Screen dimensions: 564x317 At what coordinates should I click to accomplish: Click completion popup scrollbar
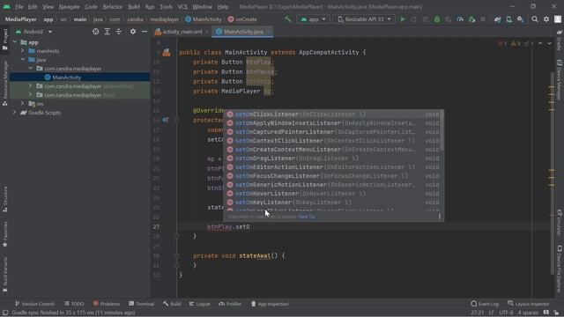pyautogui.click(x=442, y=131)
